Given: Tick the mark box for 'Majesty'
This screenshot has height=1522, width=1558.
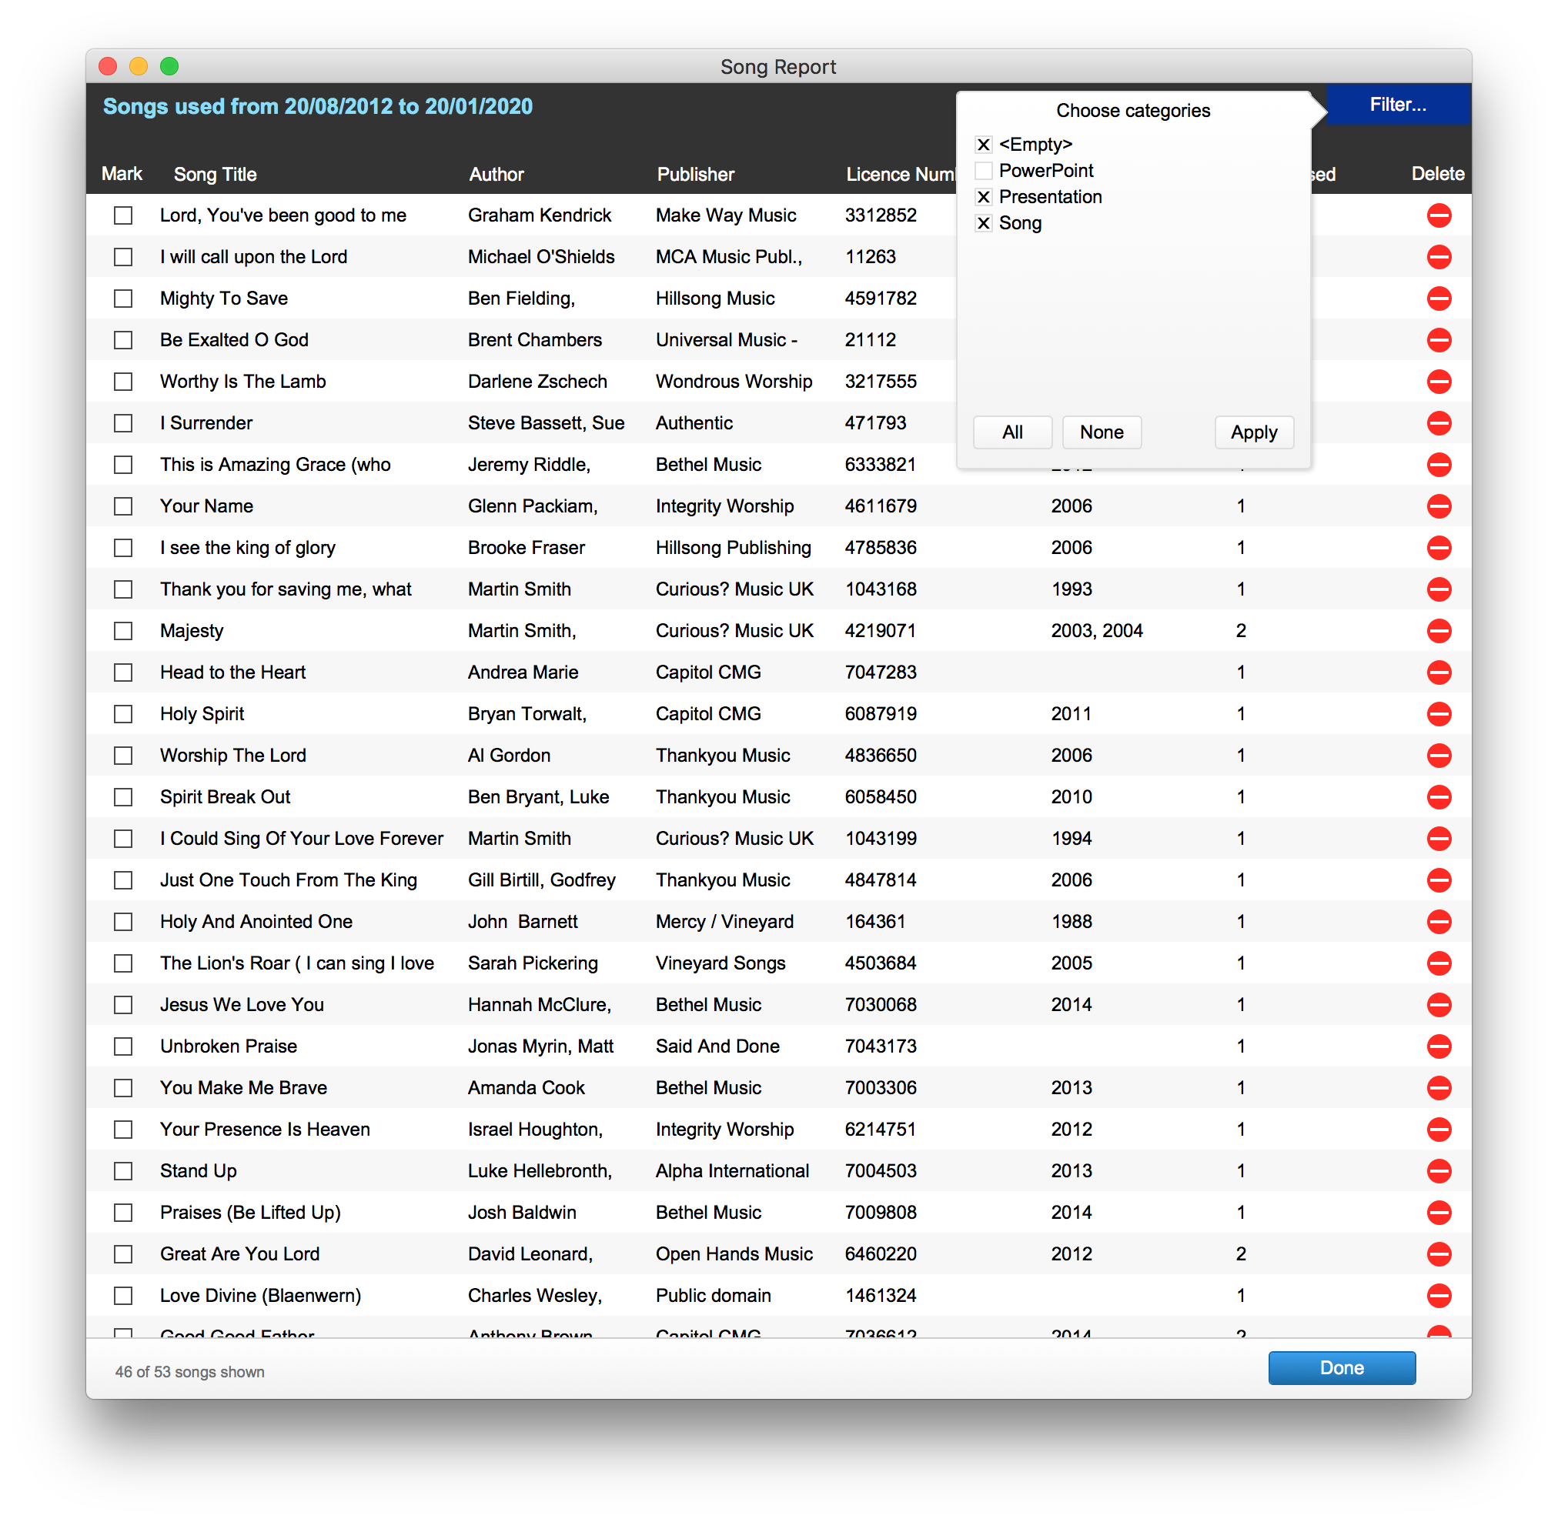Looking at the screenshot, I should tap(123, 631).
